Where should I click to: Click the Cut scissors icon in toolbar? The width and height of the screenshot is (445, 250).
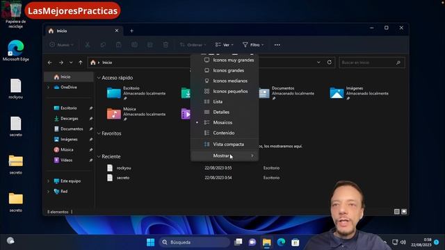coord(88,44)
